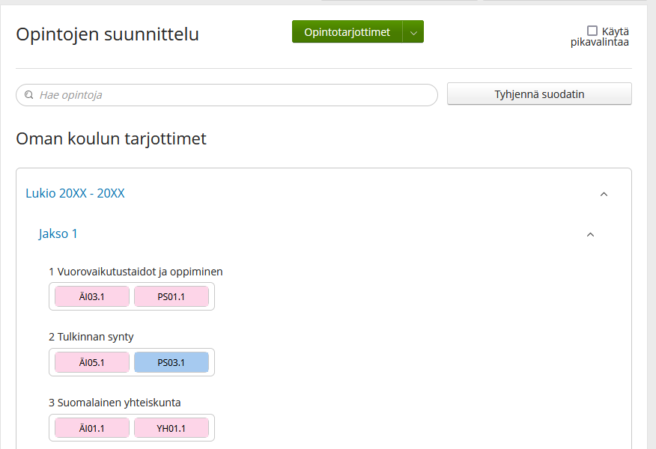Click the Suomalainen yhteiskunta heading
Image resolution: width=656 pixels, height=449 pixels.
115,403
